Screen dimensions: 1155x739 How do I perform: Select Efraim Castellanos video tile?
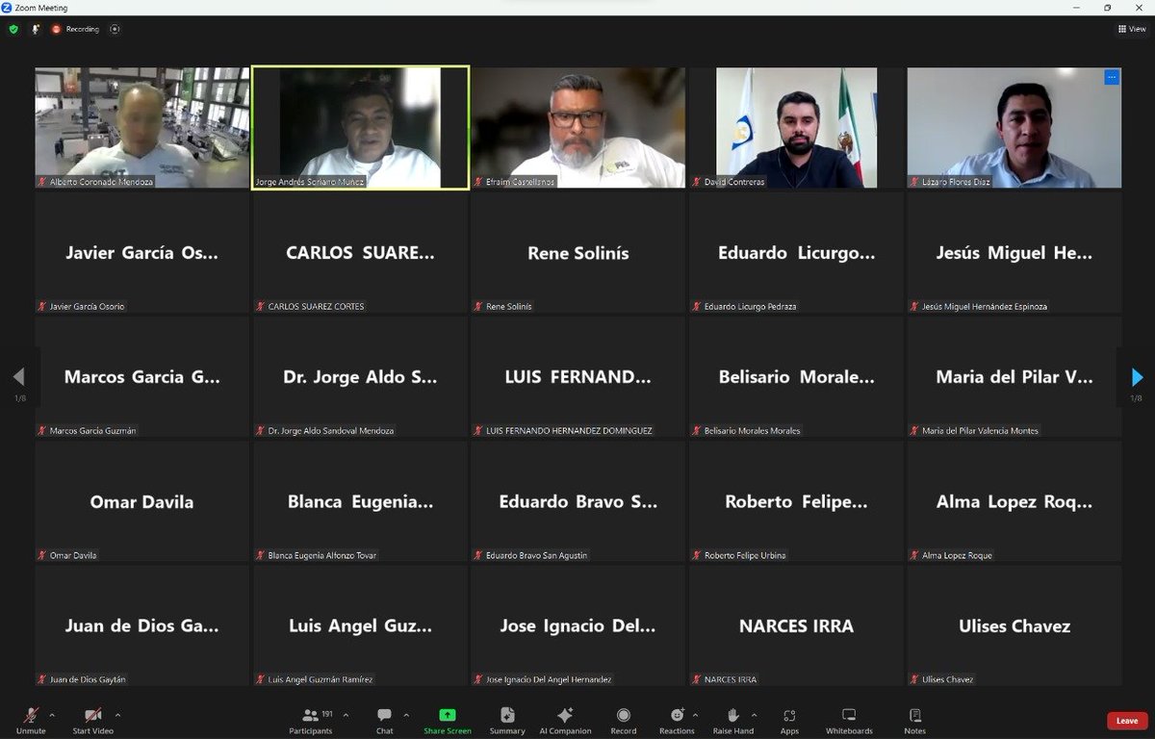point(577,127)
